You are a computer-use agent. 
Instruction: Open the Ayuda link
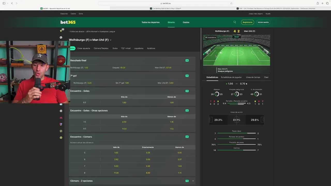268,14
